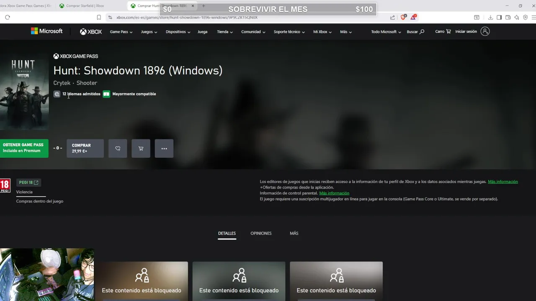Click the share icon in address bar
The width and height of the screenshot is (536, 301).
(x=392, y=17)
